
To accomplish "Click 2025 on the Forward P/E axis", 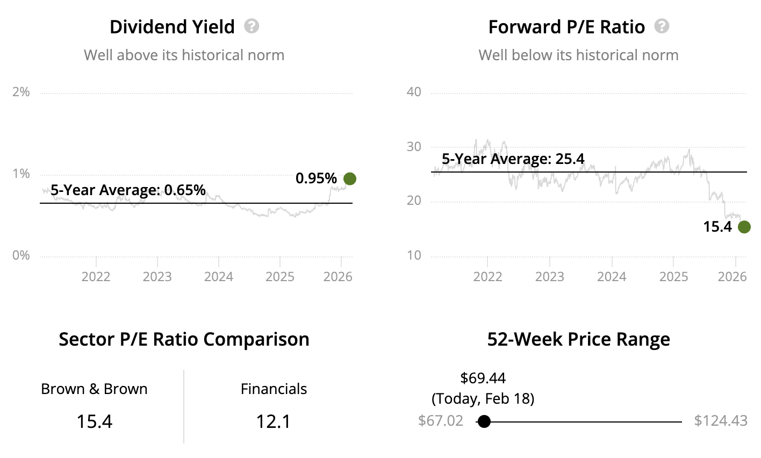I will point(673,277).
